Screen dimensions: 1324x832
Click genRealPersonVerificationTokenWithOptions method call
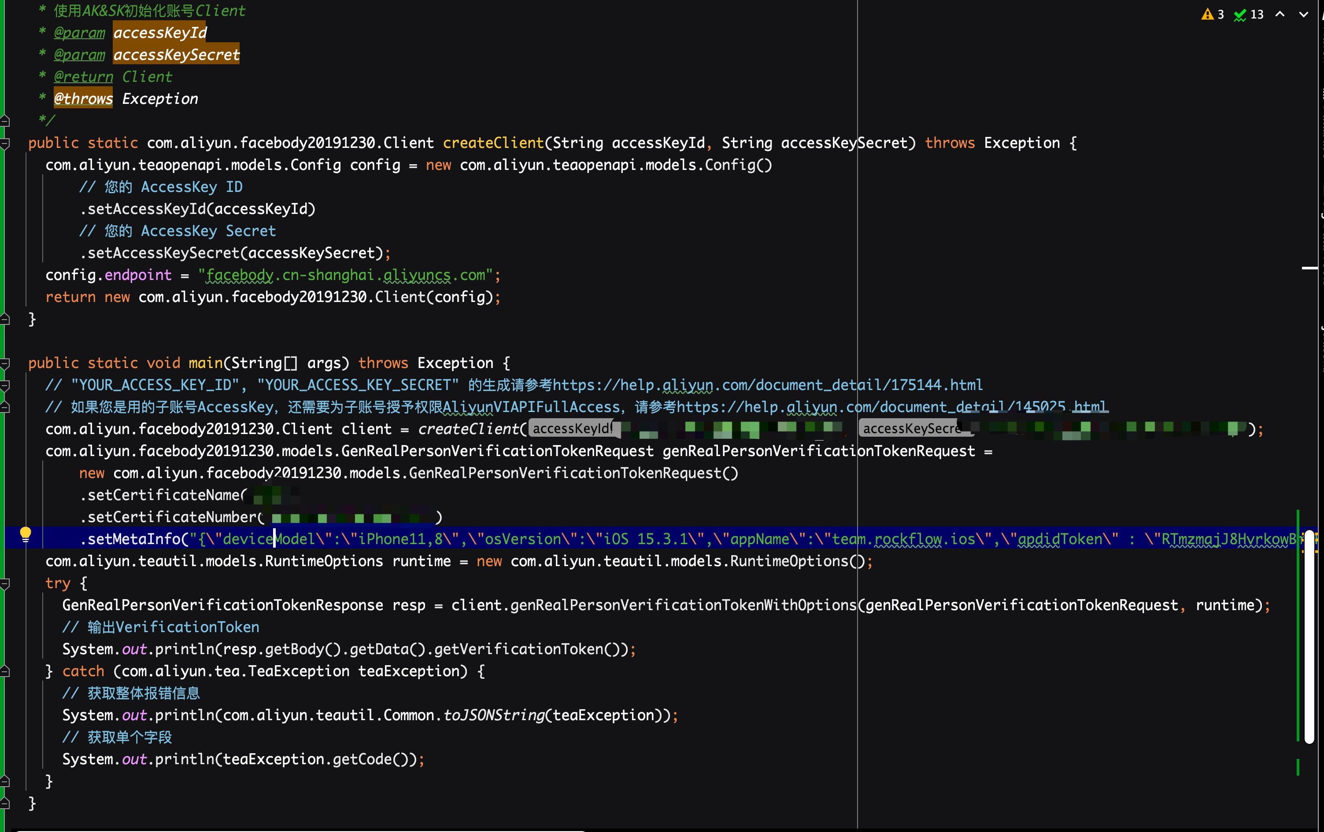click(683, 605)
